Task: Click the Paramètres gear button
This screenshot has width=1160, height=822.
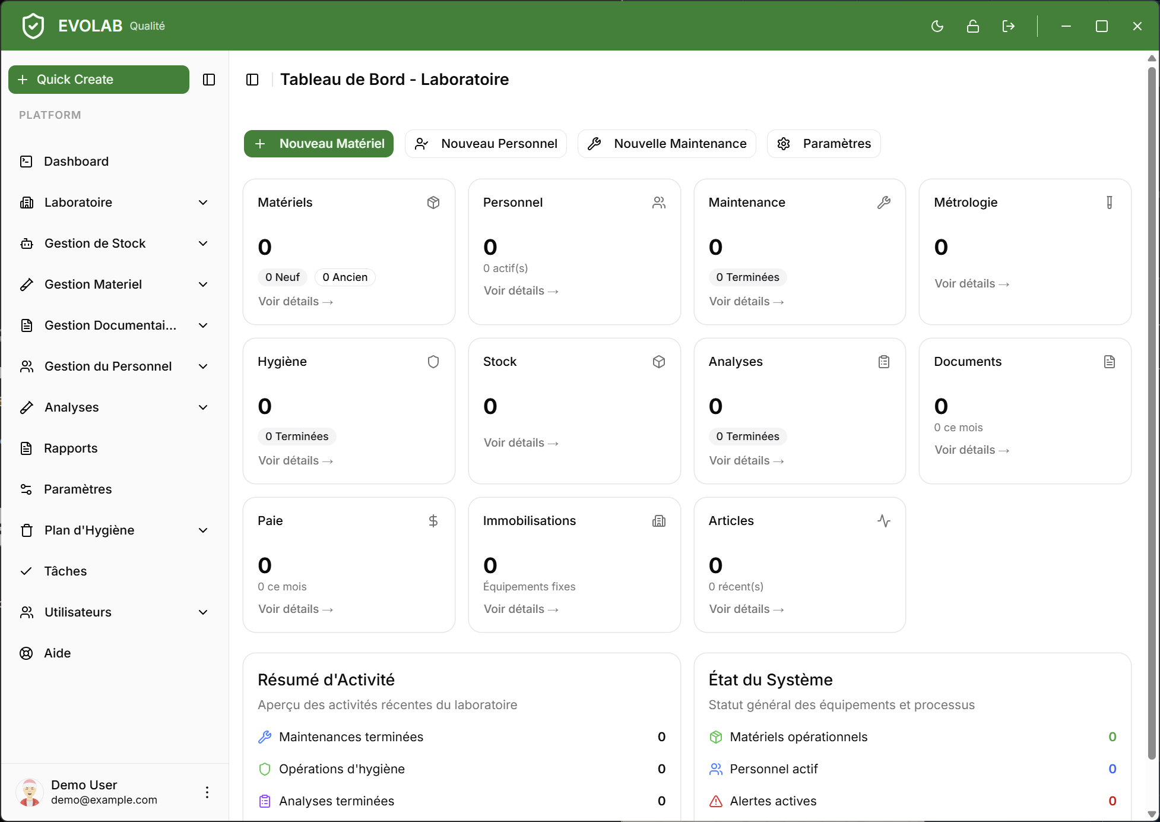Action: [824, 144]
